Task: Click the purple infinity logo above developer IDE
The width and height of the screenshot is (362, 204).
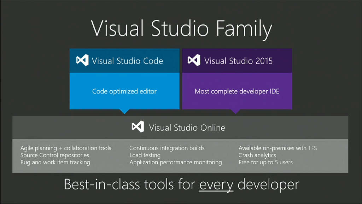Action: (194, 60)
